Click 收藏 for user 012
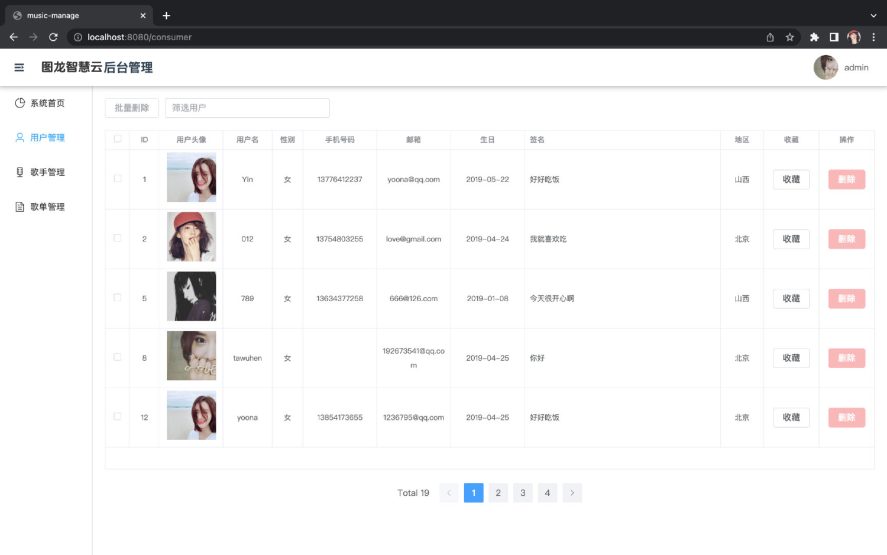This screenshot has height=555, width=887. 791,239
